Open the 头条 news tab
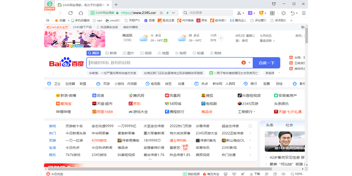The width and height of the screenshot is (352, 176). pos(269,125)
